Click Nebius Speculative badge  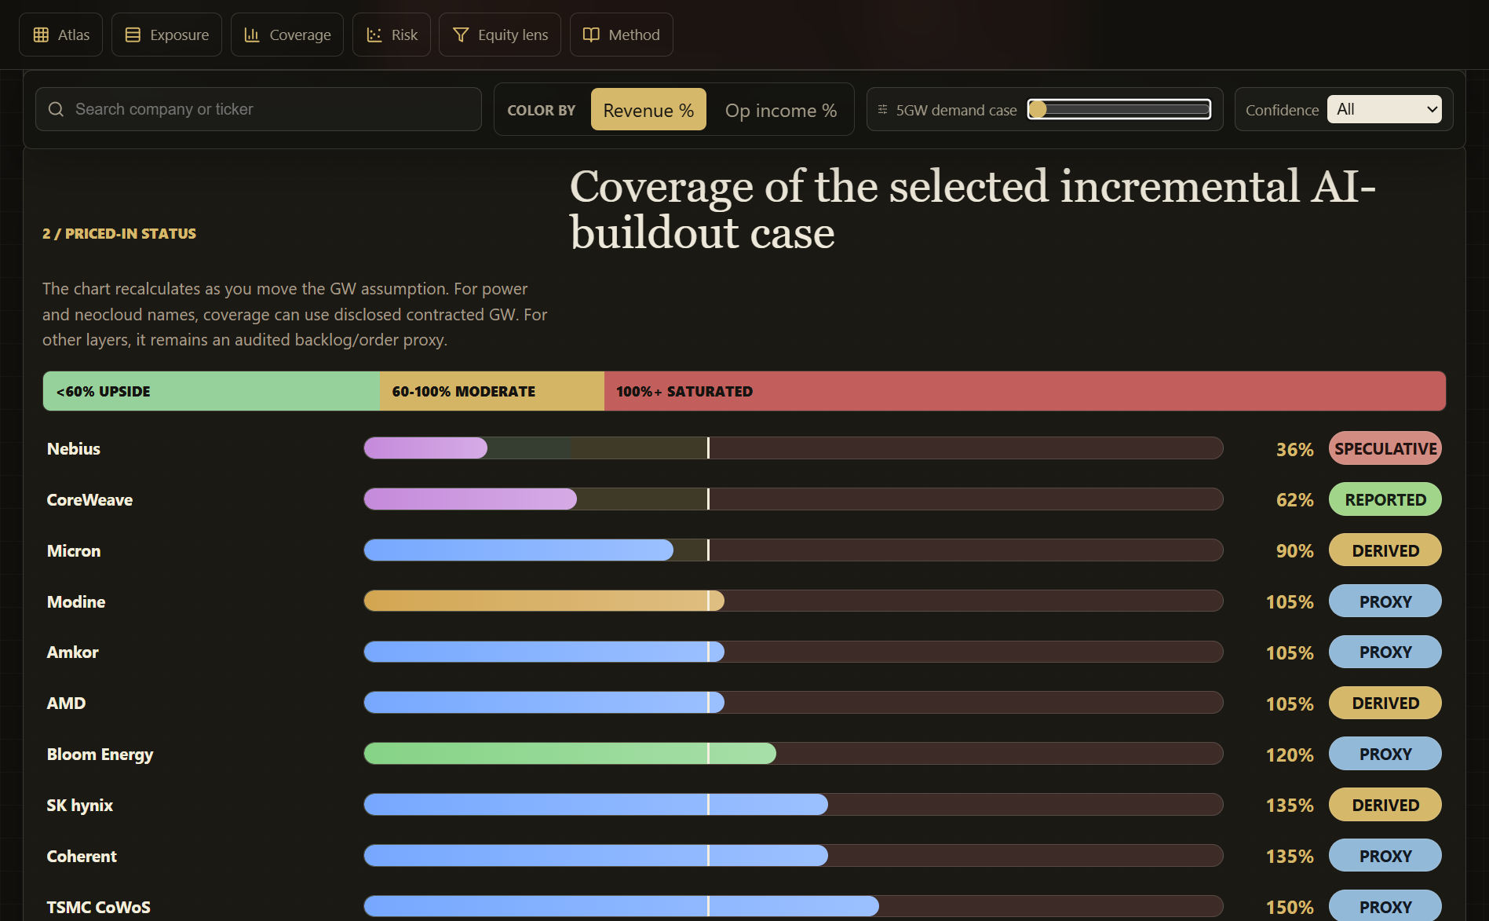click(x=1385, y=448)
